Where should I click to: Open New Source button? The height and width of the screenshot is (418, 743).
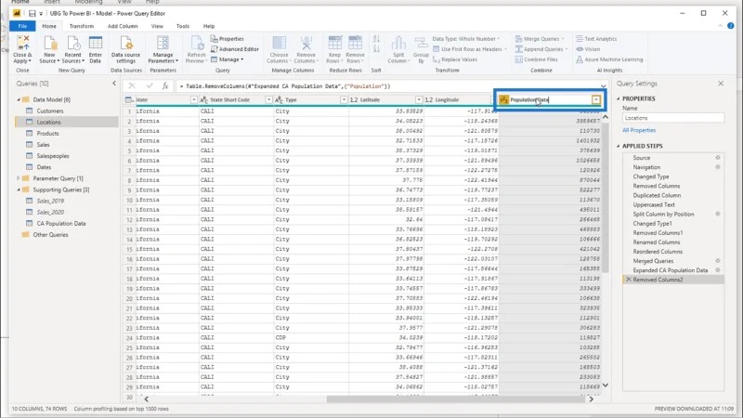[49, 50]
